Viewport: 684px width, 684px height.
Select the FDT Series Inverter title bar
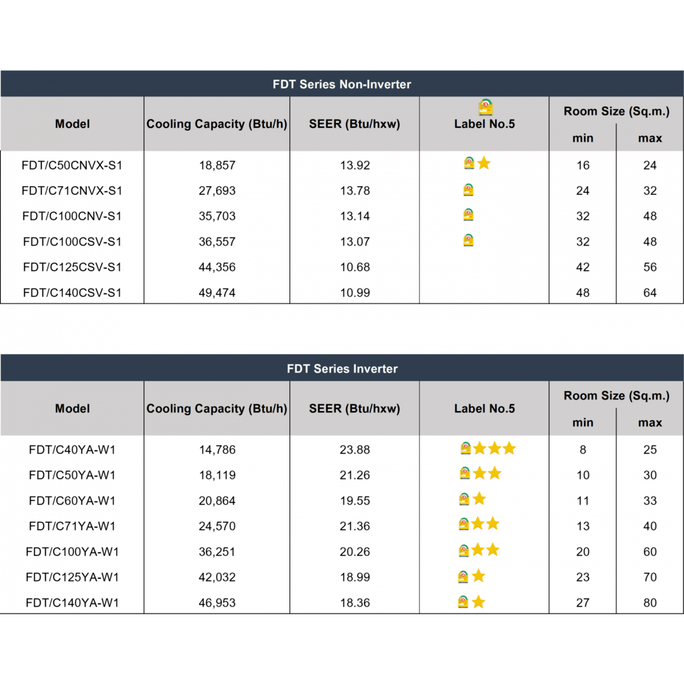[x=342, y=369]
